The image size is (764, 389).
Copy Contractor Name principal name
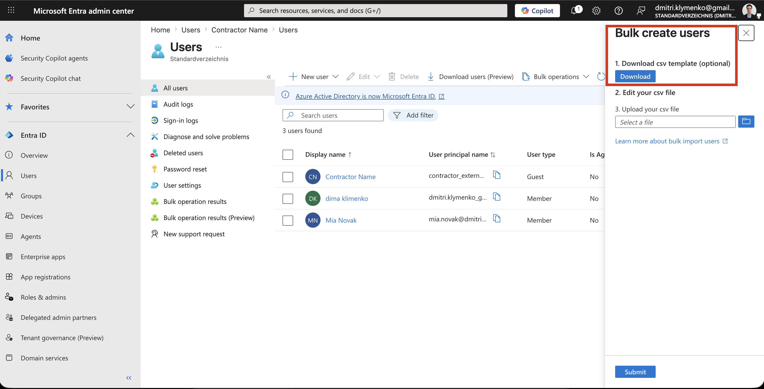[x=496, y=175]
